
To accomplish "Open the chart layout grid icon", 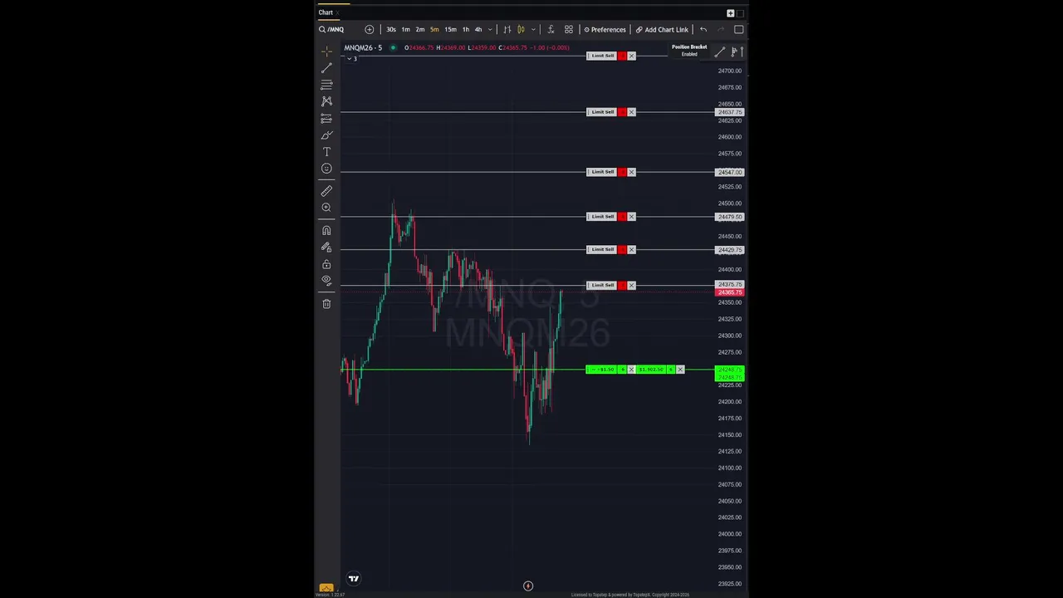I will coord(569,30).
